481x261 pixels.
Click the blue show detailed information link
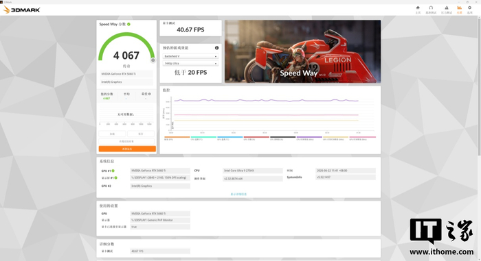[x=238, y=194]
